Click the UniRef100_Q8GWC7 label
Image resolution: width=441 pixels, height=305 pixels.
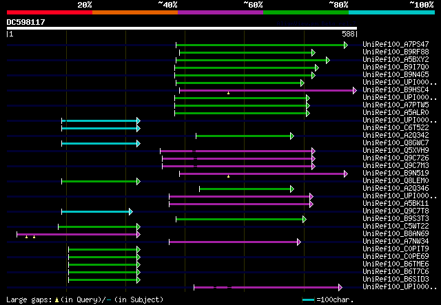[396, 143]
